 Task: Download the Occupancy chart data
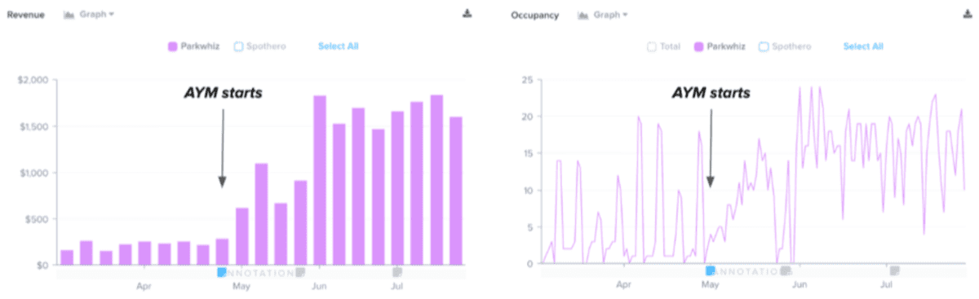pyautogui.click(x=968, y=14)
